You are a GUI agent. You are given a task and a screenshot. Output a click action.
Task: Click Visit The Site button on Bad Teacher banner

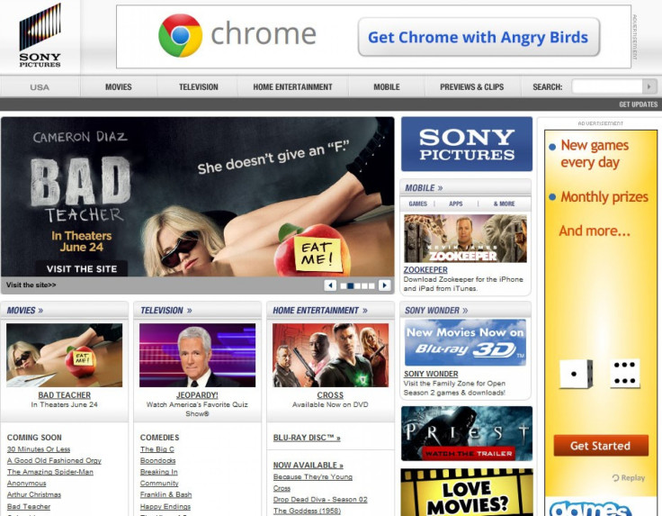coord(82,268)
